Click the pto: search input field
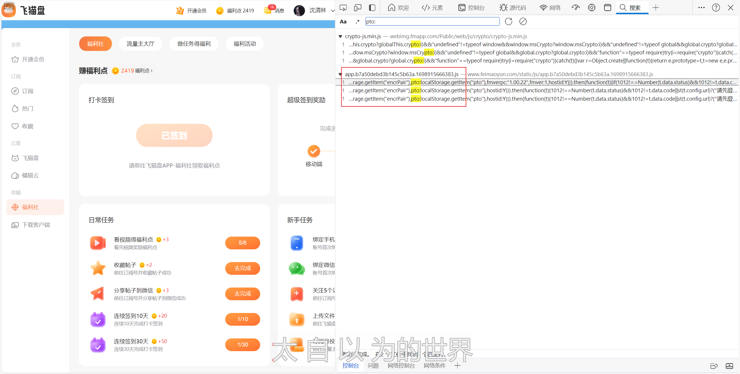Image resolution: width=740 pixels, height=374 pixels. pyautogui.click(x=432, y=21)
